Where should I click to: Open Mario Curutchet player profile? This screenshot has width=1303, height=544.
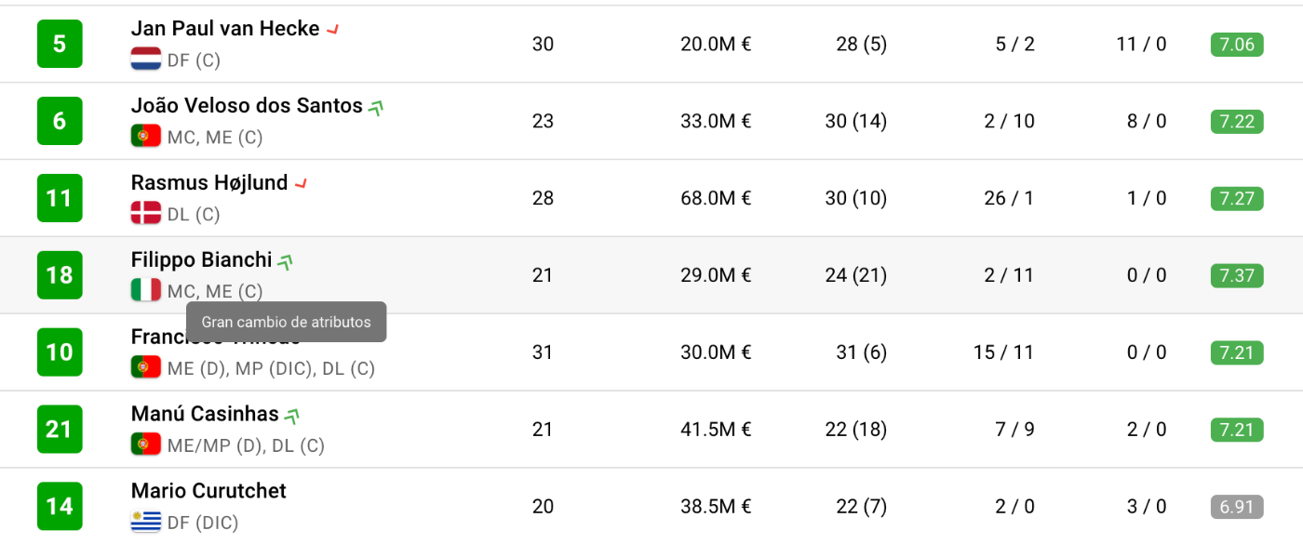point(208,491)
